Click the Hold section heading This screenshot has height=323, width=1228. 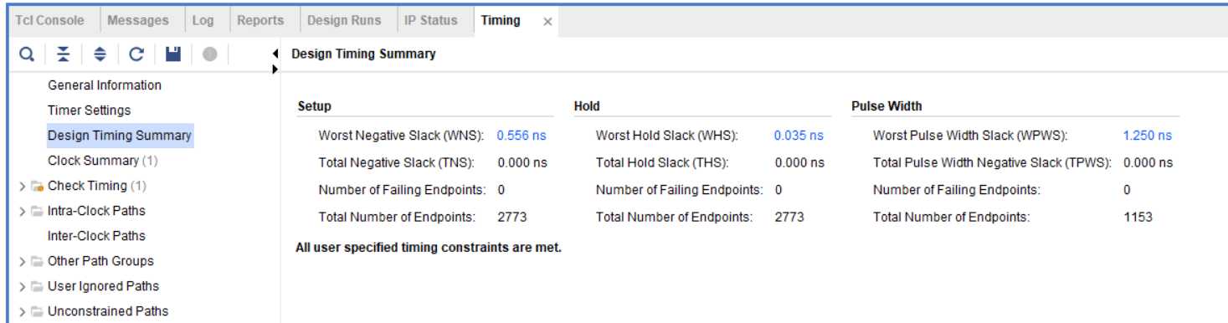587,106
